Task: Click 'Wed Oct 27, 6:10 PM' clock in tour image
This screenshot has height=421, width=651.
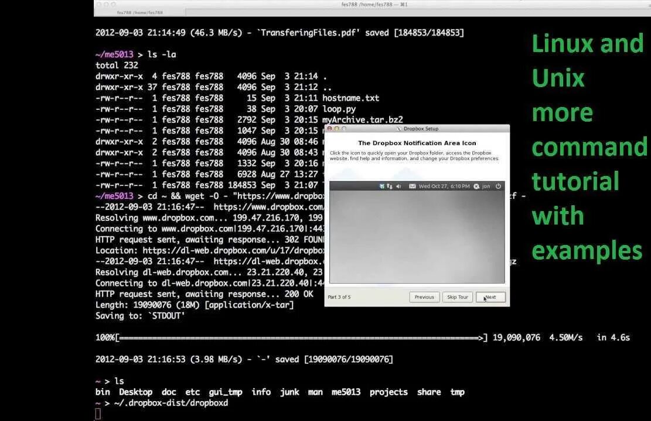Action: [444, 187]
